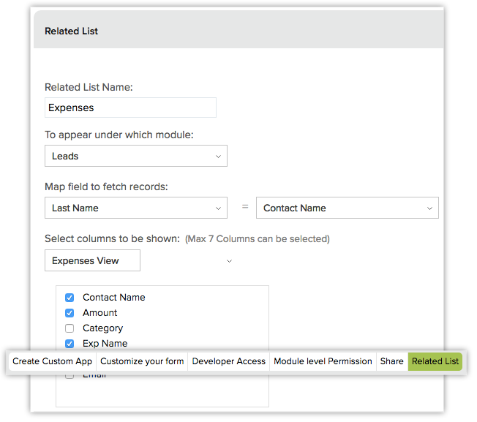Uncheck the Contact Name column checkbox
Viewport: 477px width, 422px height.
click(x=70, y=298)
